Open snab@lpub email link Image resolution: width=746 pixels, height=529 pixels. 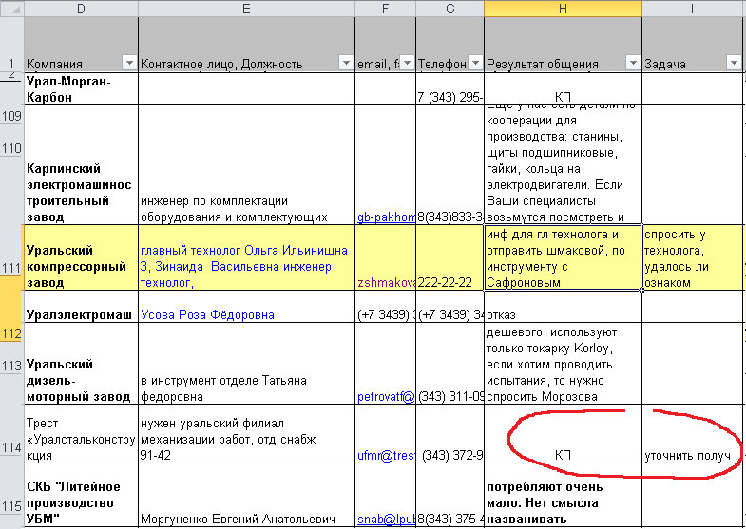click(386, 519)
